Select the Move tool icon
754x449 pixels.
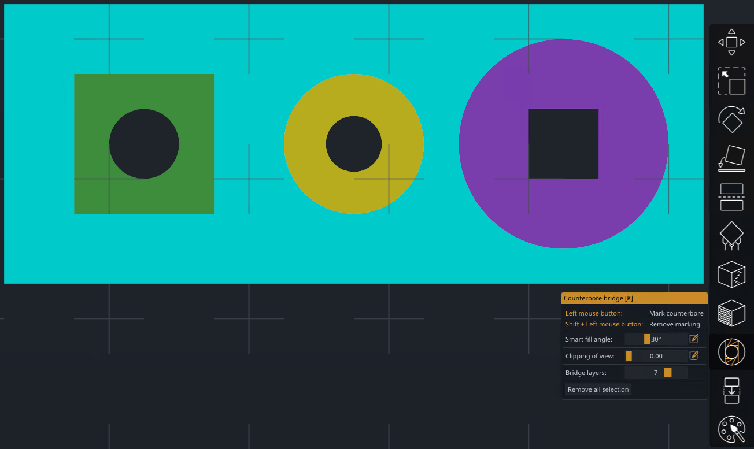(x=731, y=42)
